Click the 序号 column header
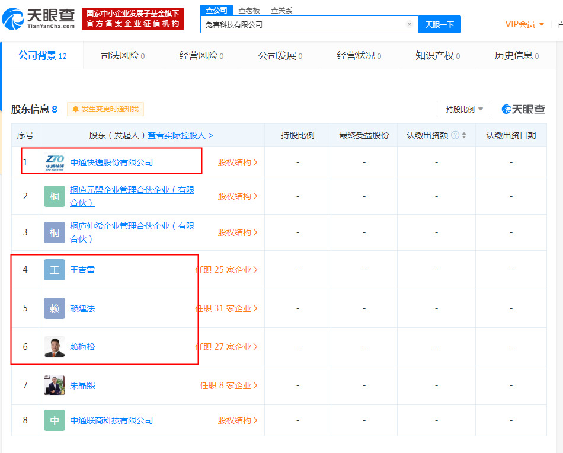 (x=25, y=135)
